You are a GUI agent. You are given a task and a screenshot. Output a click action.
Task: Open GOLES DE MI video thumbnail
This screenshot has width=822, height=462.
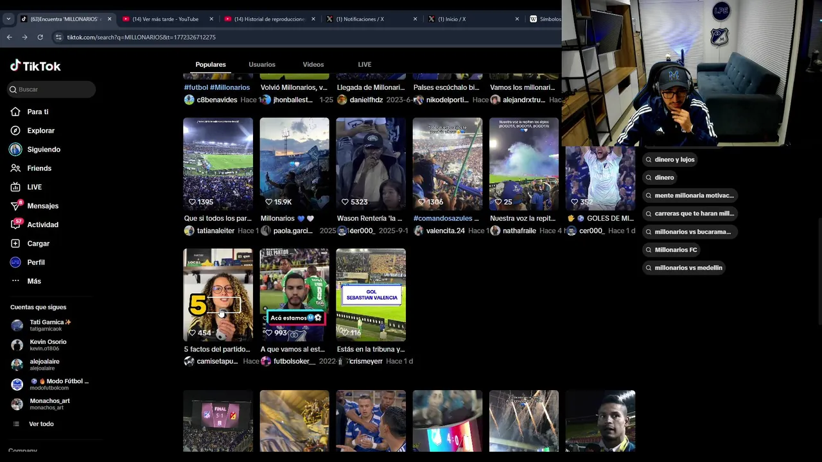pos(600,178)
